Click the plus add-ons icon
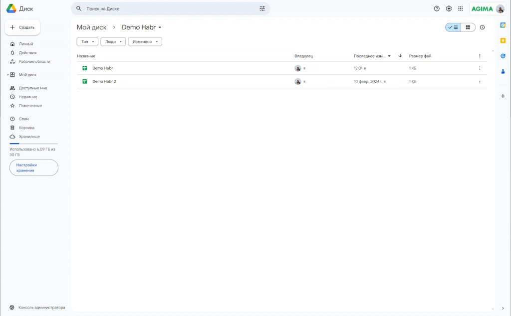 (503, 96)
